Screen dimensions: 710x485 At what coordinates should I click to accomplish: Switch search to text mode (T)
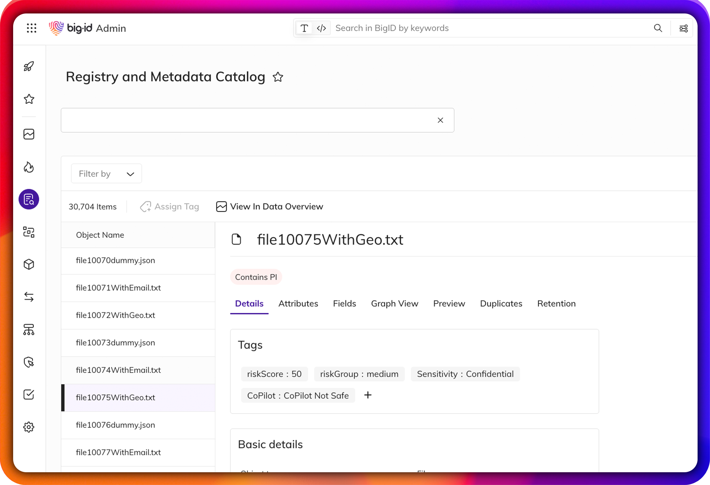point(304,28)
